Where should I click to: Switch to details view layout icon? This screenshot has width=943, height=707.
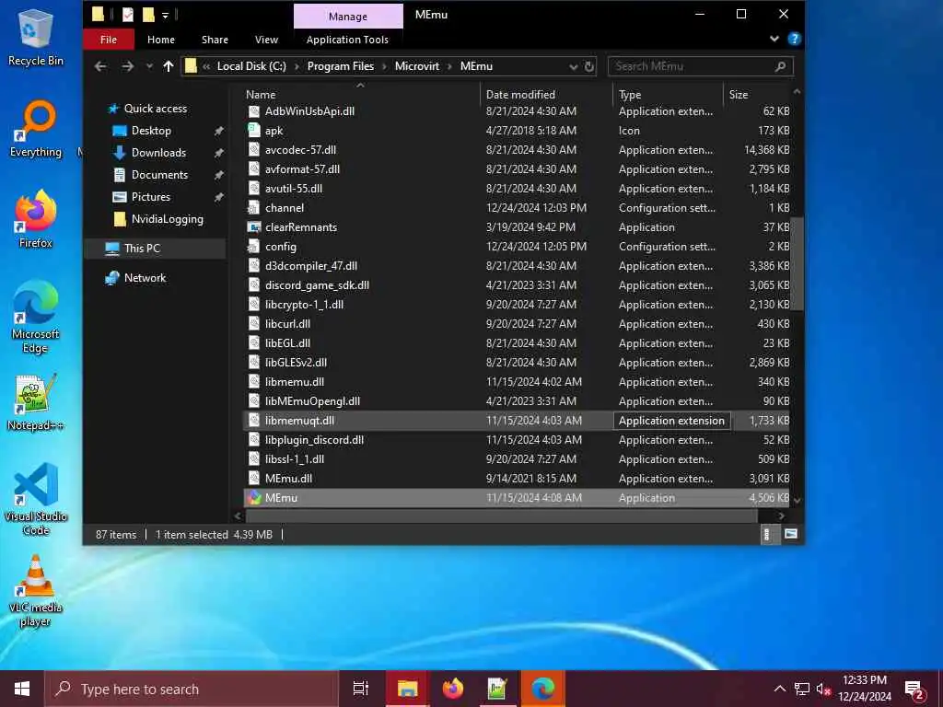tap(766, 534)
